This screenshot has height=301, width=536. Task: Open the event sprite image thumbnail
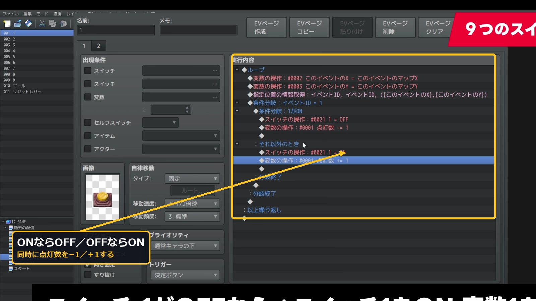(102, 197)
